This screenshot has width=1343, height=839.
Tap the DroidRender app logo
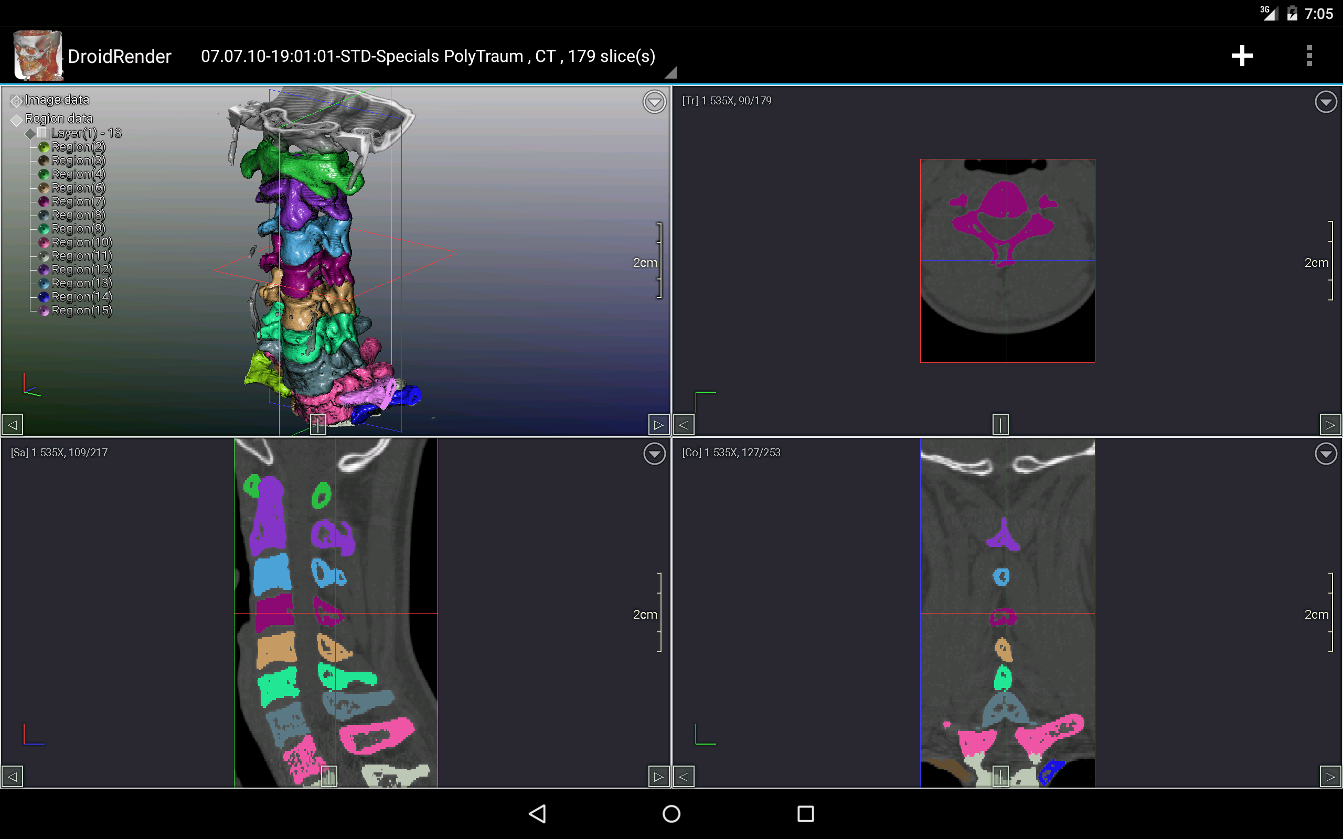[37, 56]
